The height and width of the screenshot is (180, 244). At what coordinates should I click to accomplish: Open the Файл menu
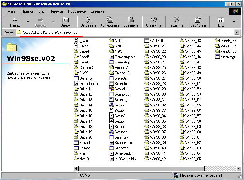(12, 11)
